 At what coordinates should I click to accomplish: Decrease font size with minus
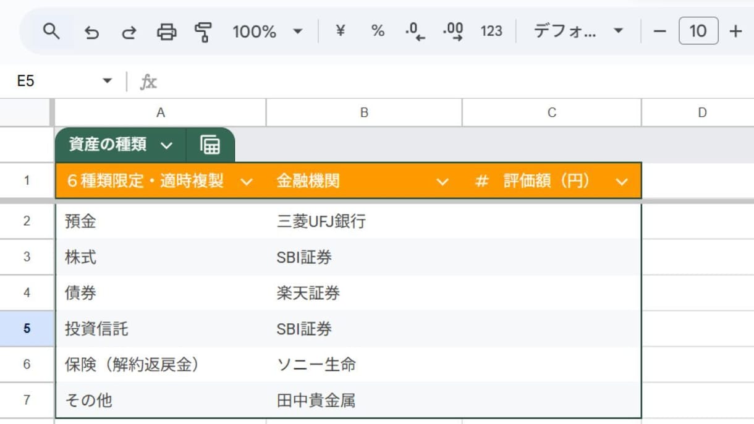coord(660,31)
